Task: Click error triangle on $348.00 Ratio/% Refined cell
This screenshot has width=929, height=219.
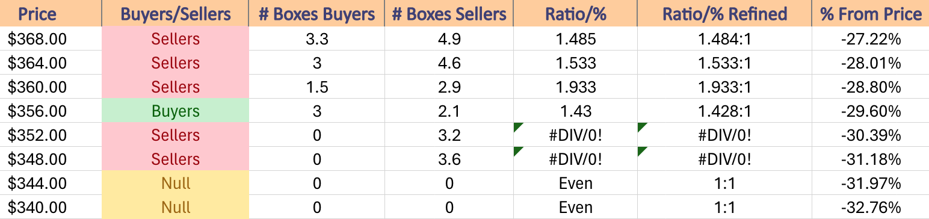Action: (641, 150)
